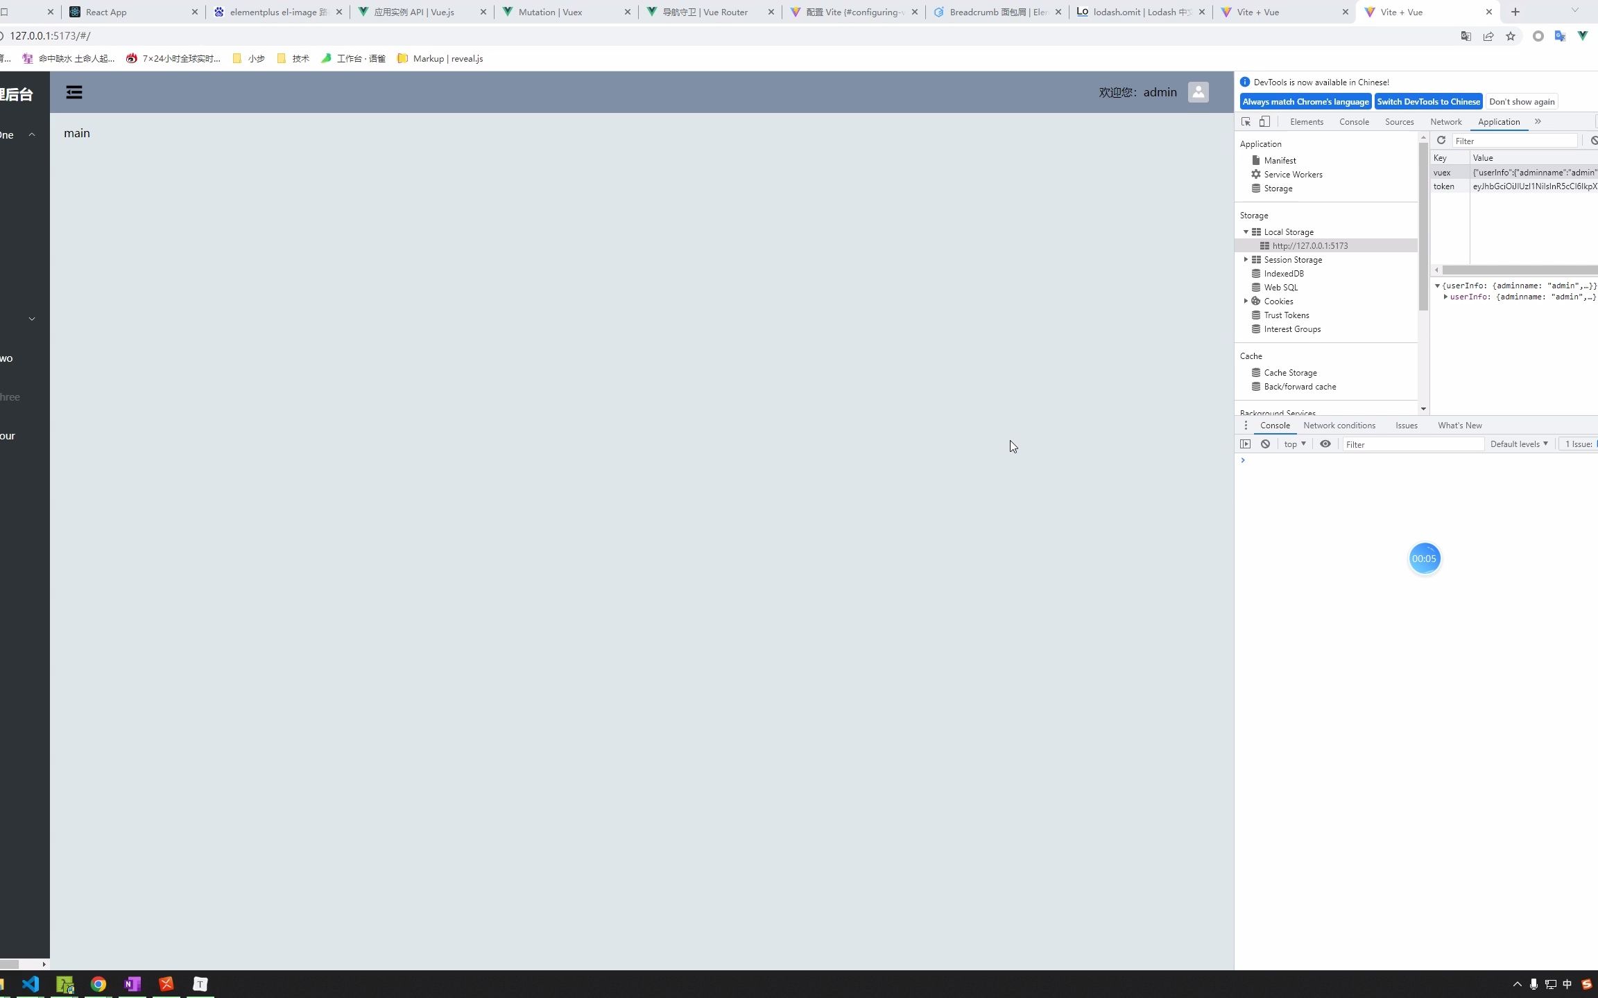This screenshot has height=998, width=1598.
Task: Click the Sources panel icon in DevTools
Action: (1399, 122)
